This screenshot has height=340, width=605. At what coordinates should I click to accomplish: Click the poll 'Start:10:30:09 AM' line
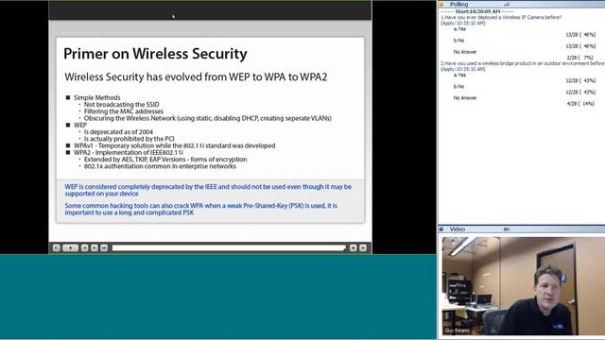pos(476,11)
